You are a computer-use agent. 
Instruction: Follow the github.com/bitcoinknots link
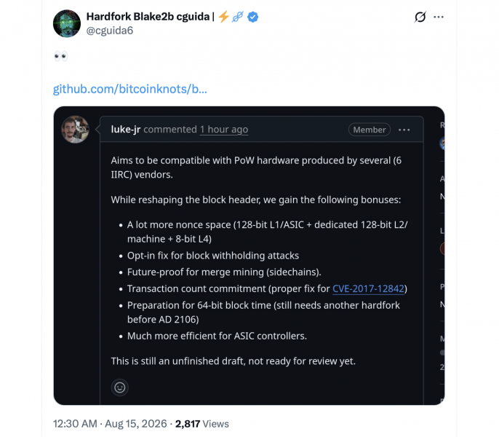129,89
